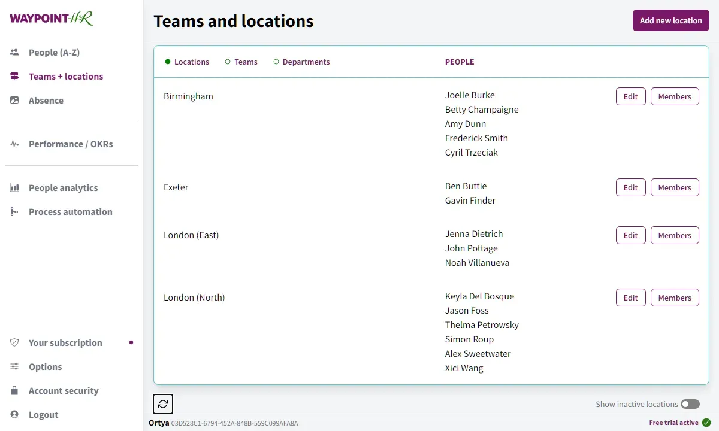The height and width of the screenshot is (431, 719).
Task: Click the refresh icon below the locations list
Action: click(162, 403)
